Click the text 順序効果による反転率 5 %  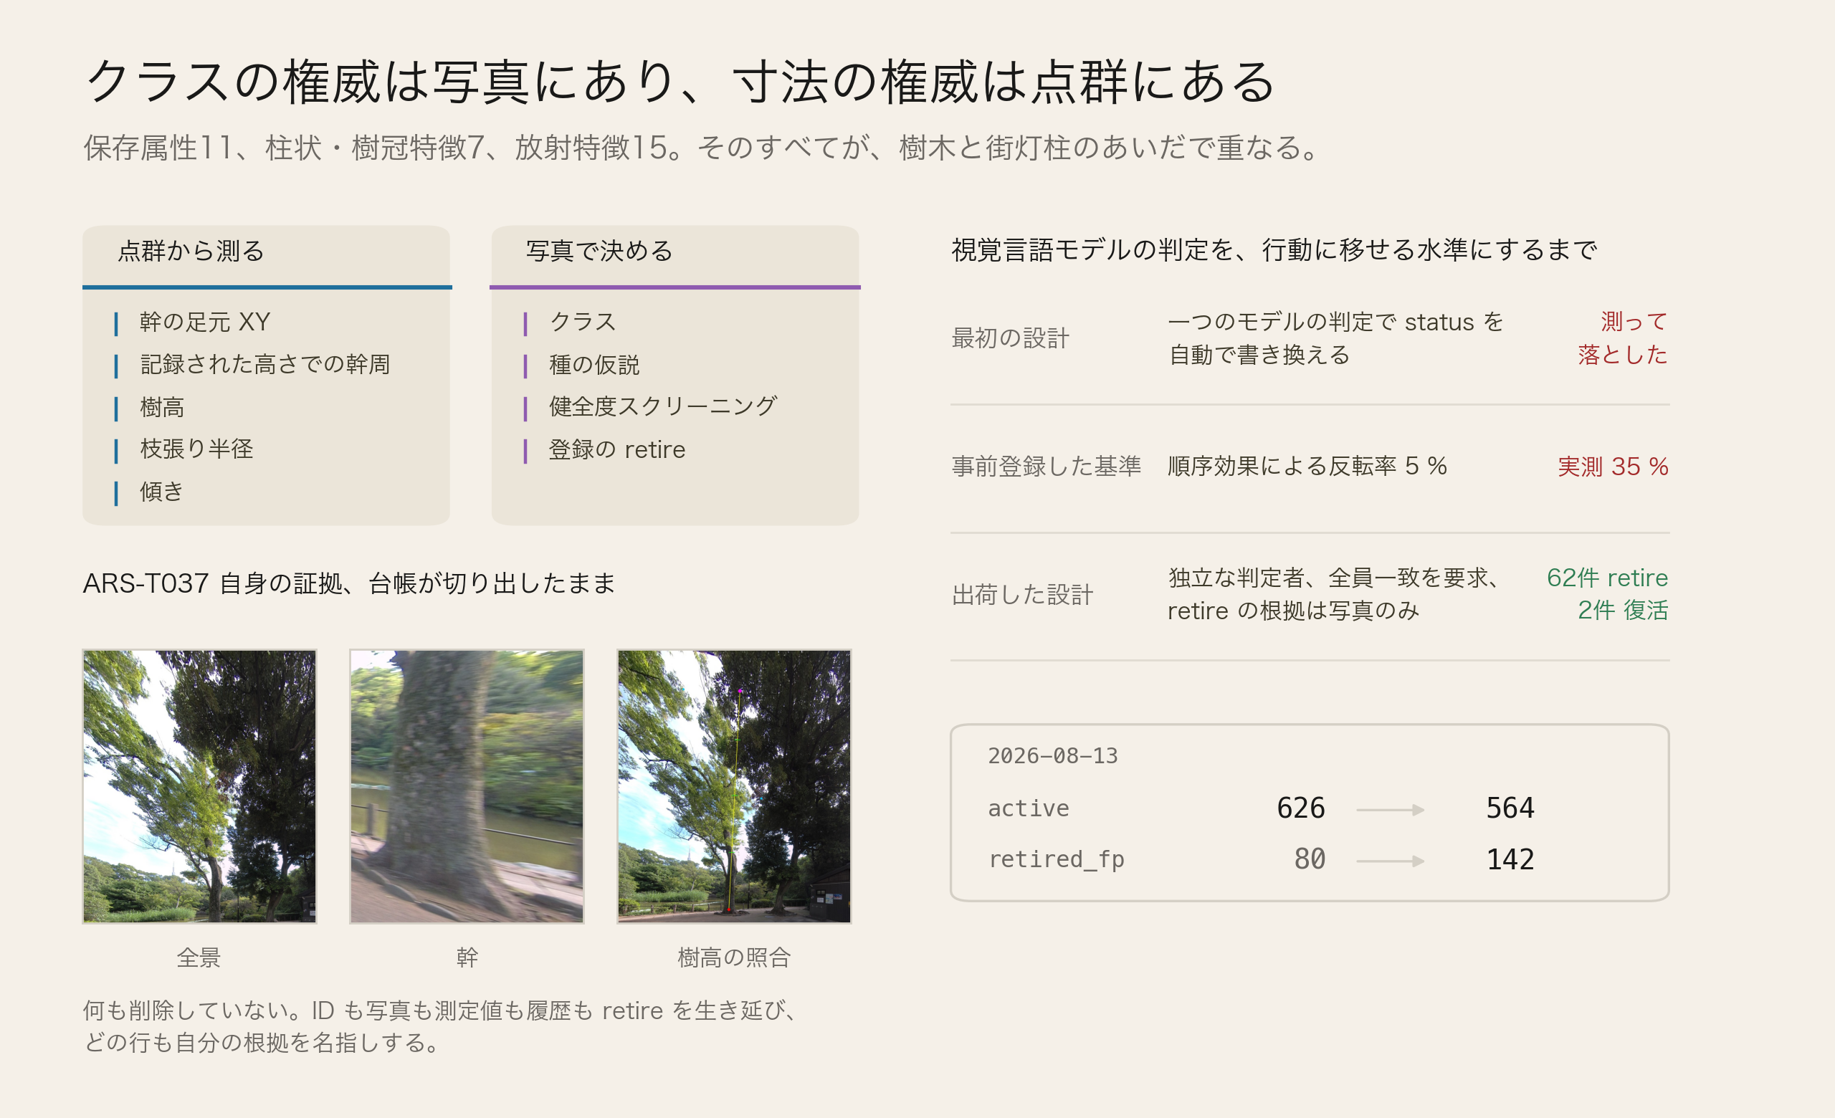click(1307, 467)
